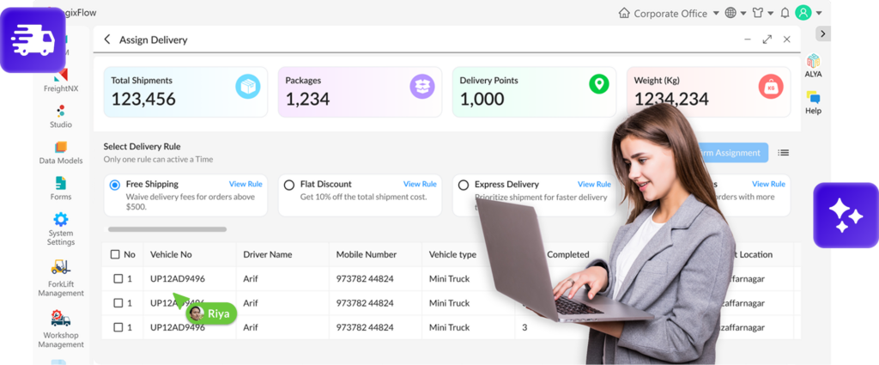879x365 pixels.
Task: Select the Free Shipping delivery rule
Action: pyautogui.click(x=115, y=185)
